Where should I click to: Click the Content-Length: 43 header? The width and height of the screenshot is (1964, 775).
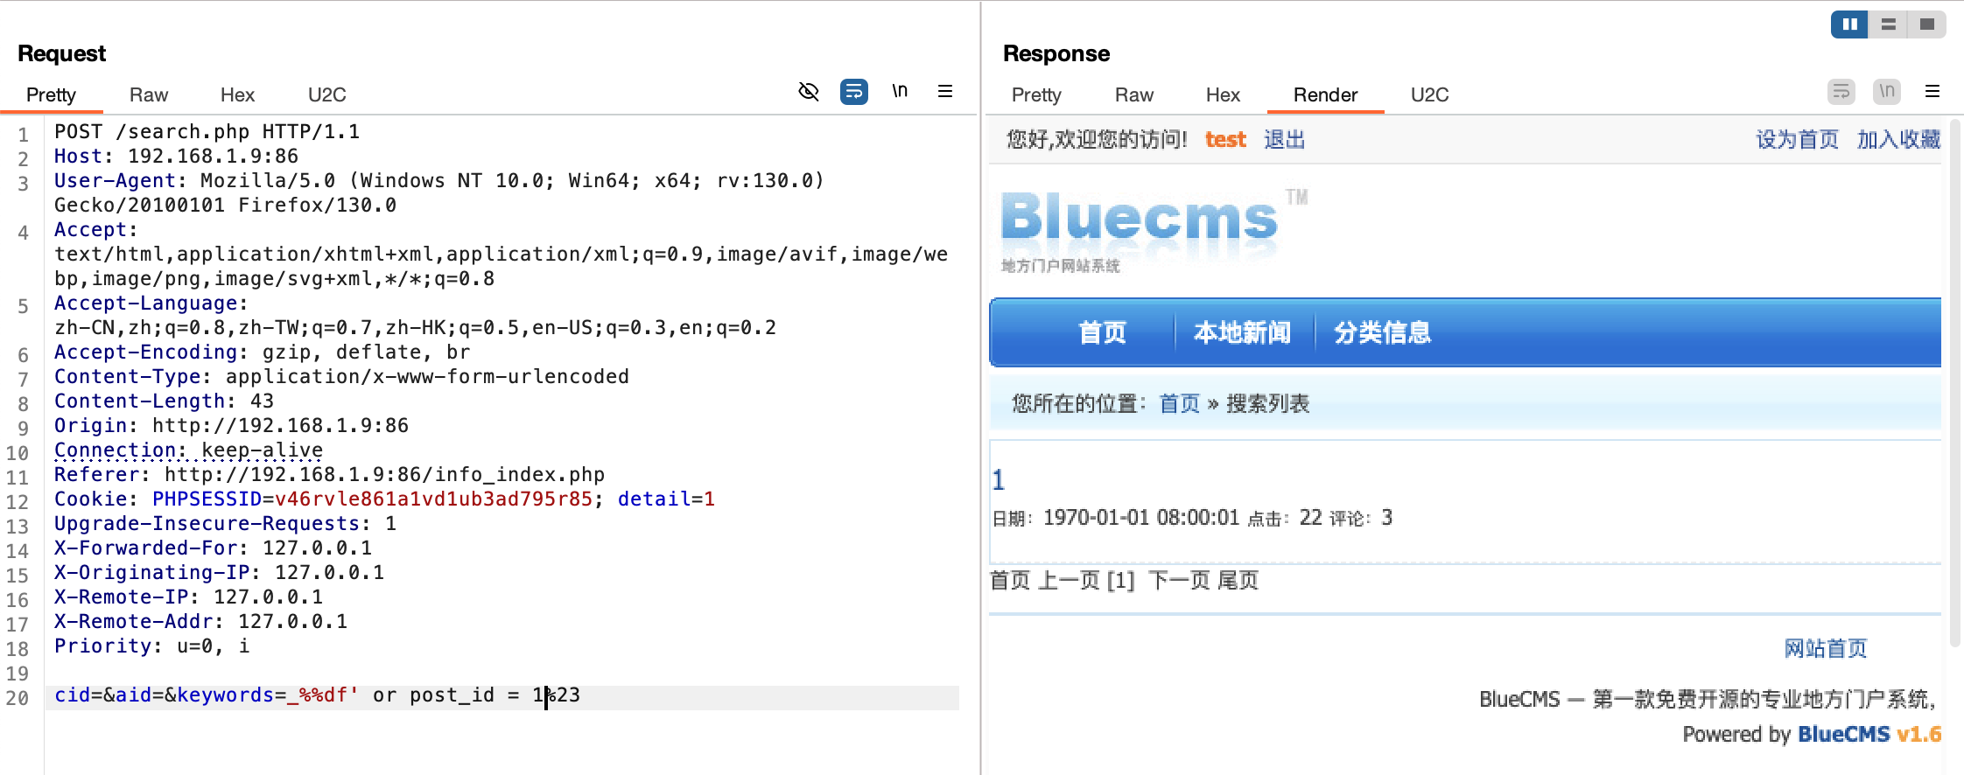(164, 401)
